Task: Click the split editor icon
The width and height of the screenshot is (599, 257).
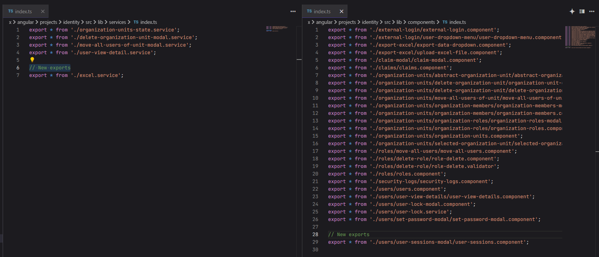Action: click(x=582, y=11)
